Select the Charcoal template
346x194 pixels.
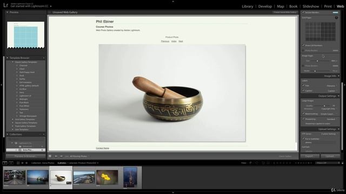[x=23, y=66]
